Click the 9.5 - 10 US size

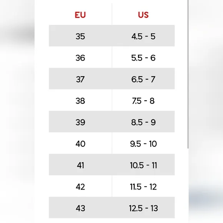(x=143, y=144)
